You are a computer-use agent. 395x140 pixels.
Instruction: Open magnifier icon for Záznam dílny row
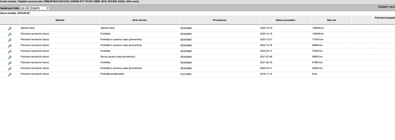coord(10,28)
